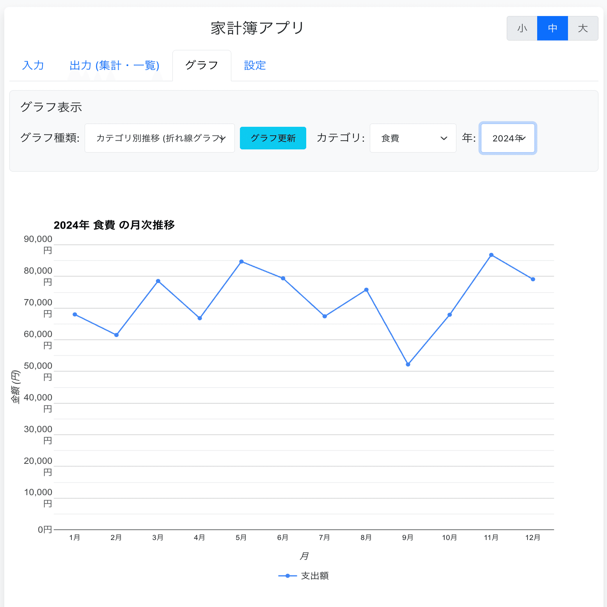The width and height of the screenshot is (607, 607).
Task: Switch font size to 大
Action: coord(583,28)
